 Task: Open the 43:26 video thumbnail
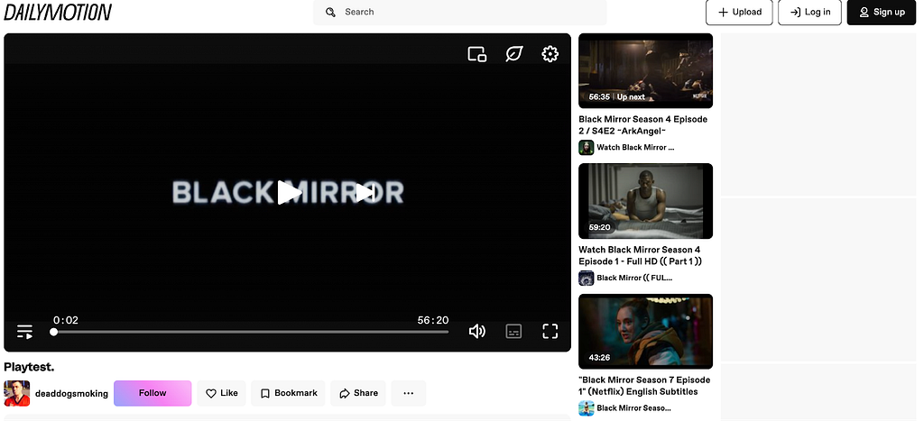[645, 332]
